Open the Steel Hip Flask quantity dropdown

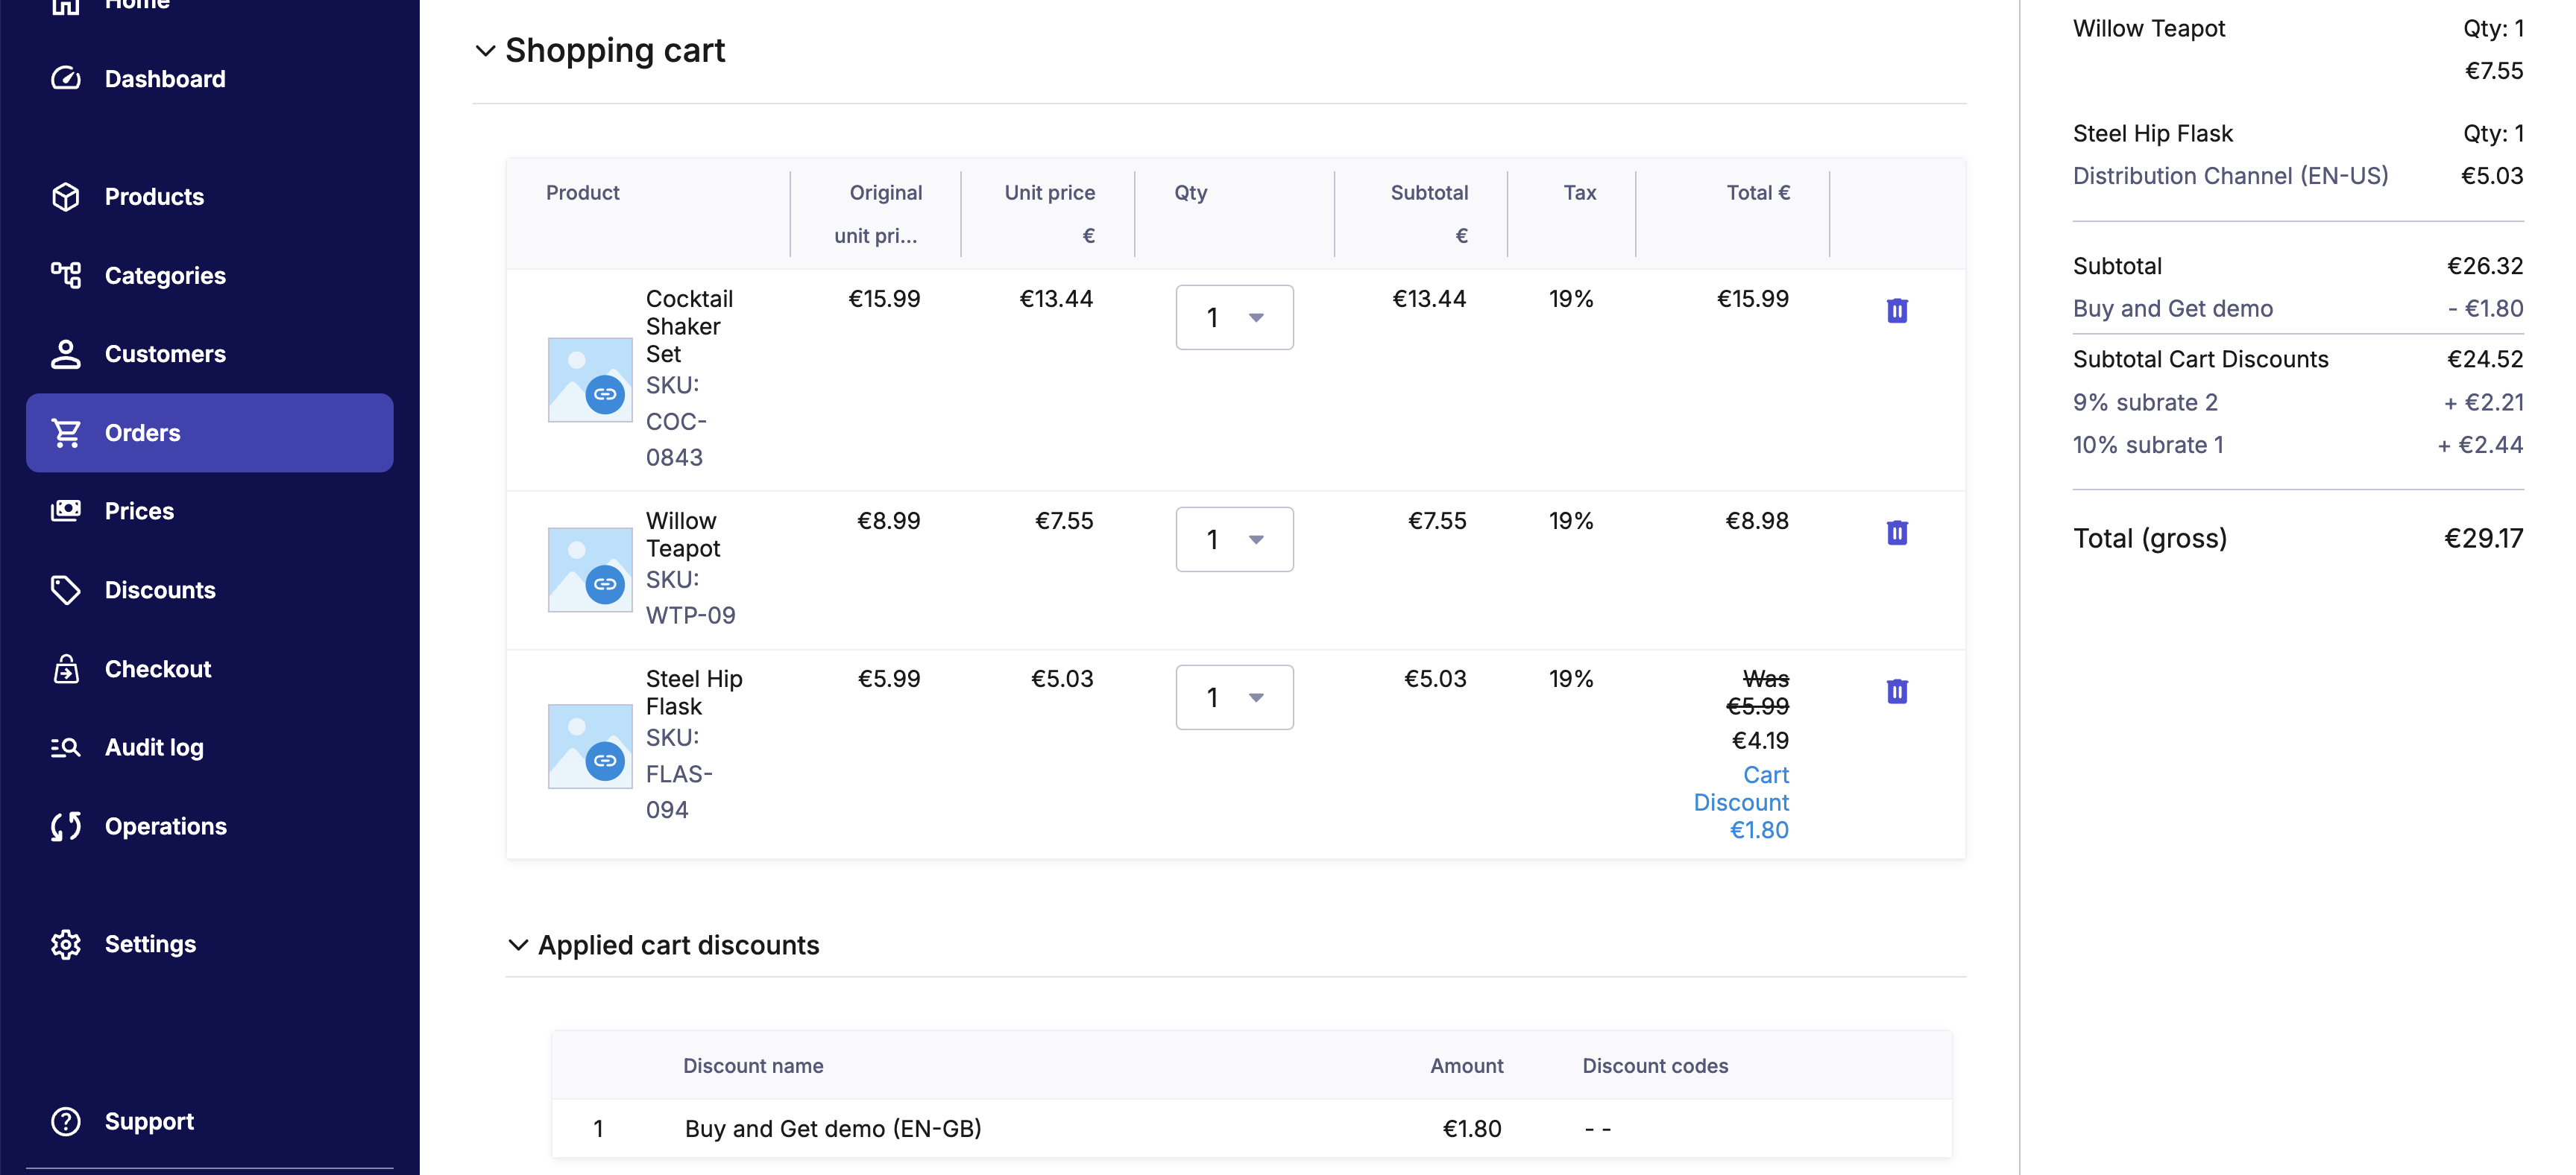(x=1234, y=697)
